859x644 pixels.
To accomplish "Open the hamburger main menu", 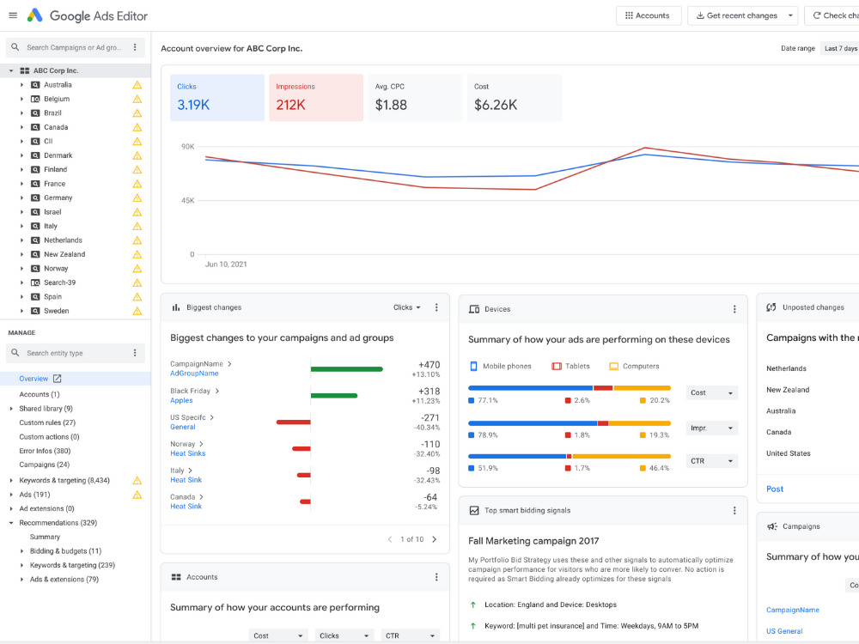I will (x=13, y=15).
